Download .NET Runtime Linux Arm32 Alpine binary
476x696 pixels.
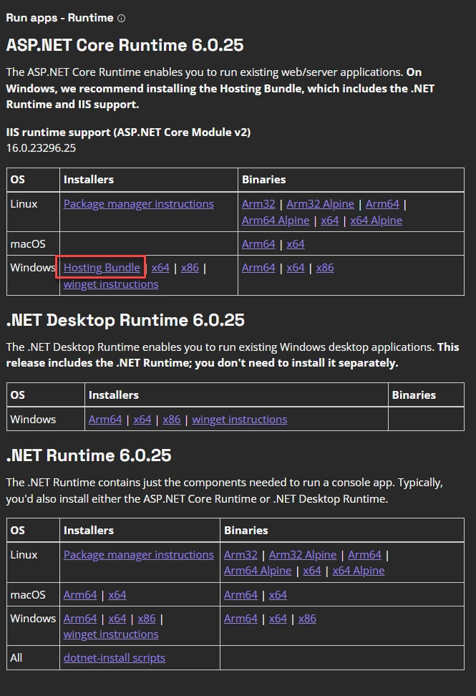pyautogui.click(x=303, y=555)
